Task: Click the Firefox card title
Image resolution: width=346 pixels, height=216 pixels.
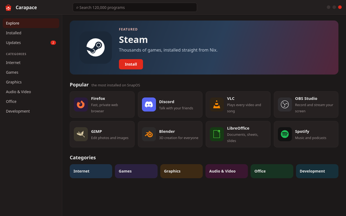Action: pyautogui.click(x=98, y=98)
